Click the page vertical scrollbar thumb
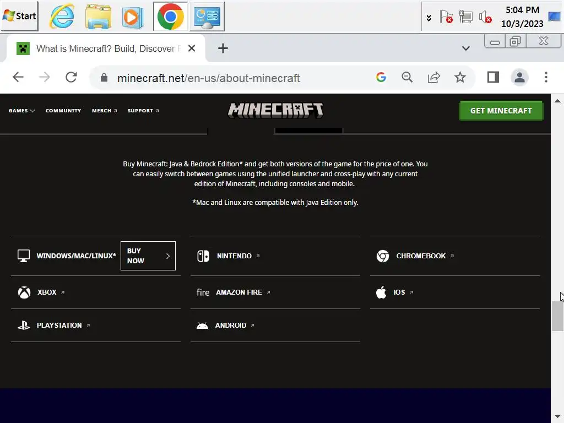 pos(557,317)
